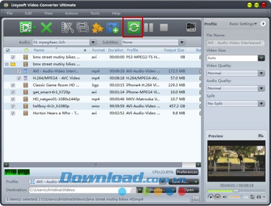
Task: Click the yellow folder icon in file list
Action: (13, 64)
